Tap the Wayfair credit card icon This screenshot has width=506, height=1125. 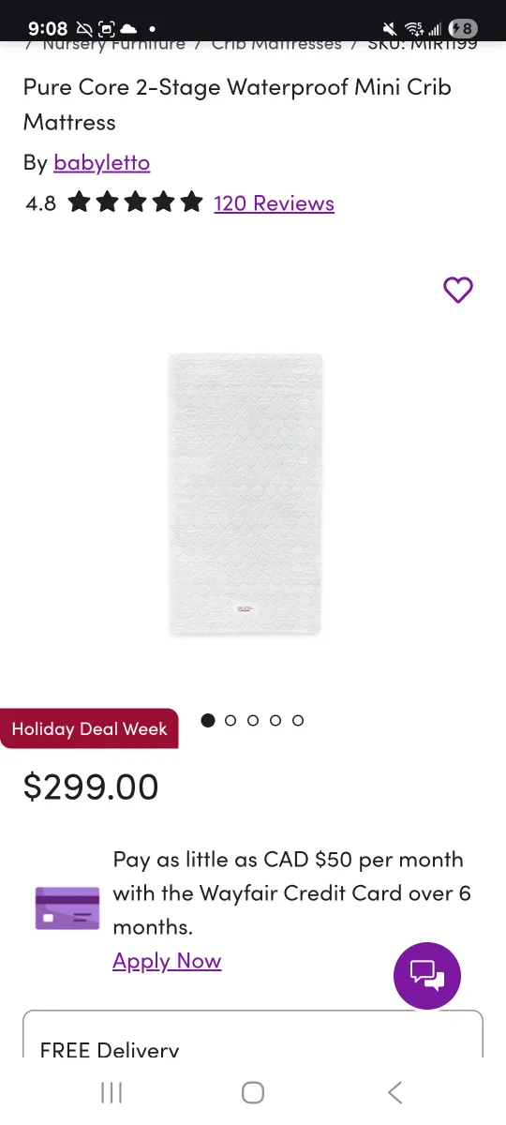(67, 908)
